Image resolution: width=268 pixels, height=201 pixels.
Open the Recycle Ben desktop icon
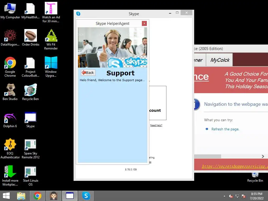coord(30,92)
